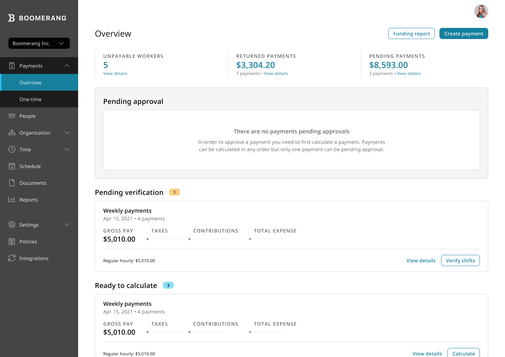
Task: Click the People group icon
Action: tap(12, 116)
